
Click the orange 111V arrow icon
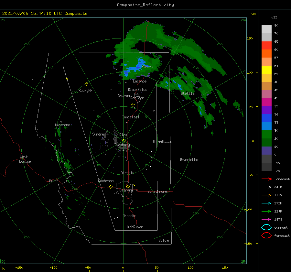[266, 195]
